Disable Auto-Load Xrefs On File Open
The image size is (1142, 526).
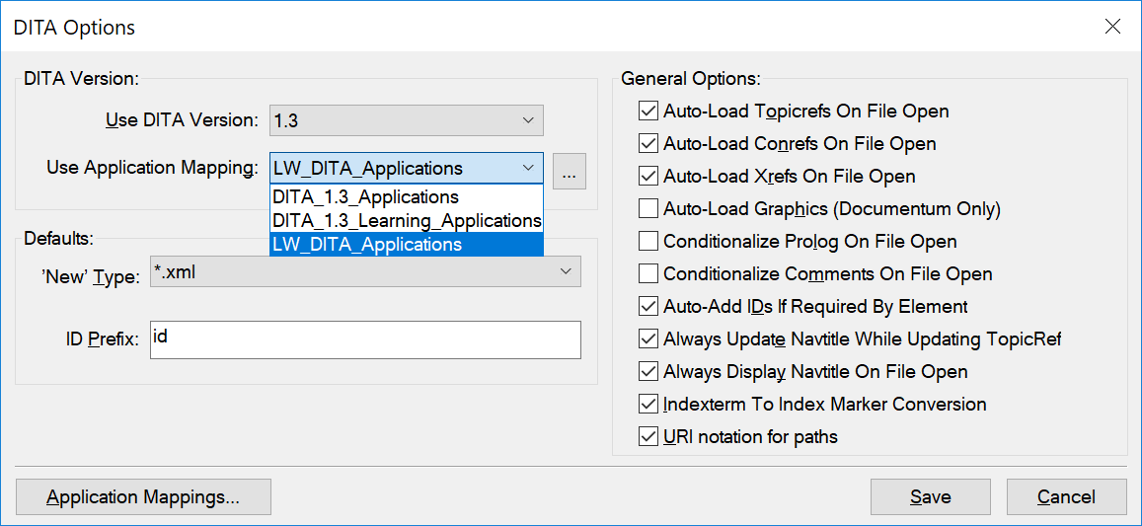[x=648, y=176]
